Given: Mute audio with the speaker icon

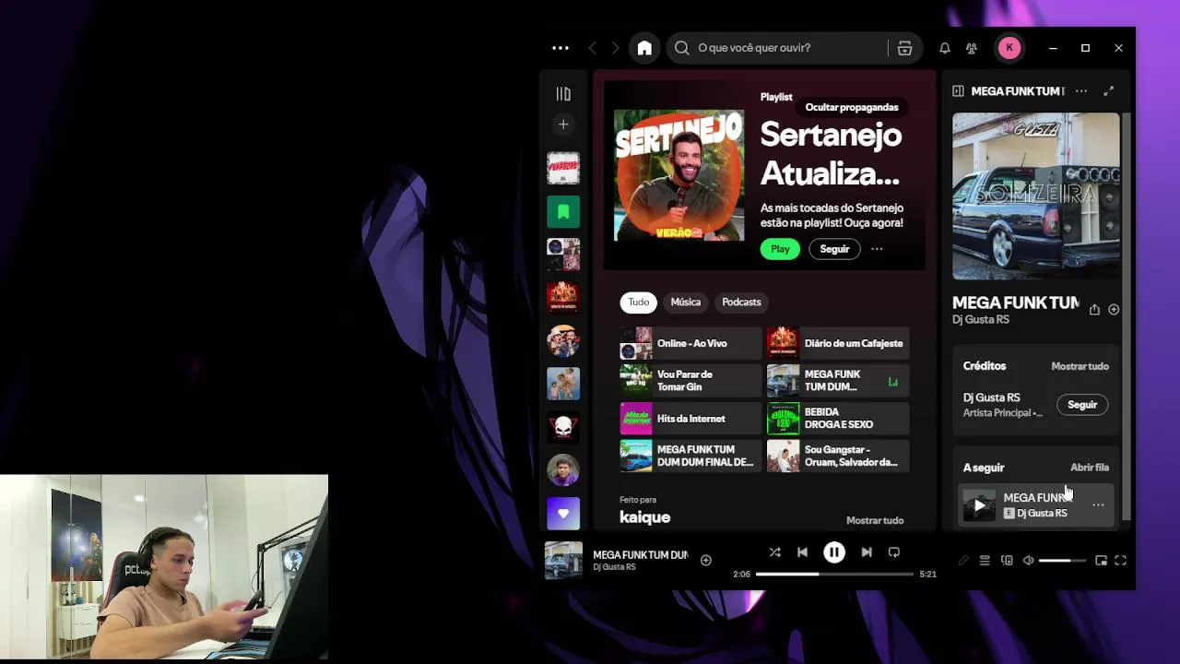Looking at the screenshot, I should pyautogui.click(x=1029, y=561).
